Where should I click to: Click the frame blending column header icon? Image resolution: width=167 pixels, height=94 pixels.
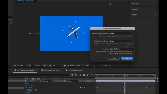[33, 79]
